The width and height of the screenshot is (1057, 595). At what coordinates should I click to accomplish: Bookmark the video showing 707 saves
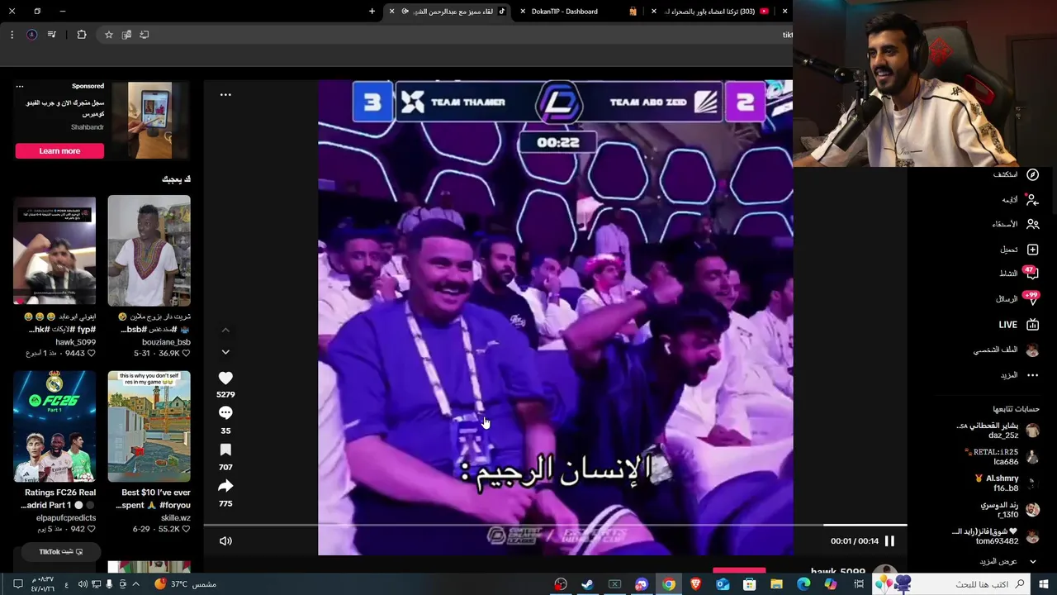pos(225,450)
